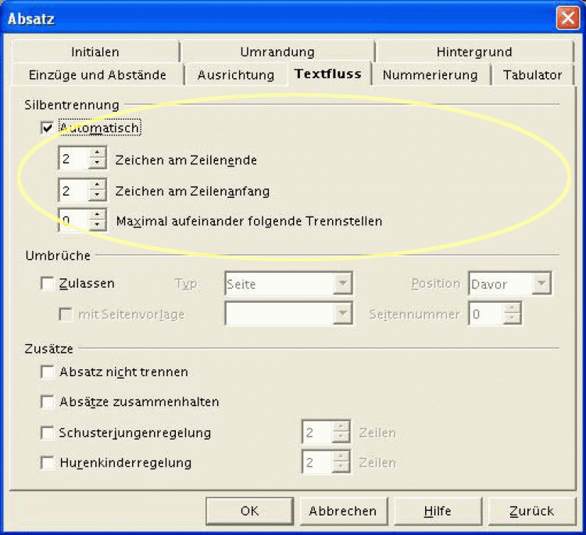Screen dimensions: 586x535
Task: Enable Hurenkinderregelung checkbox
Action: [x=47, y=462]
